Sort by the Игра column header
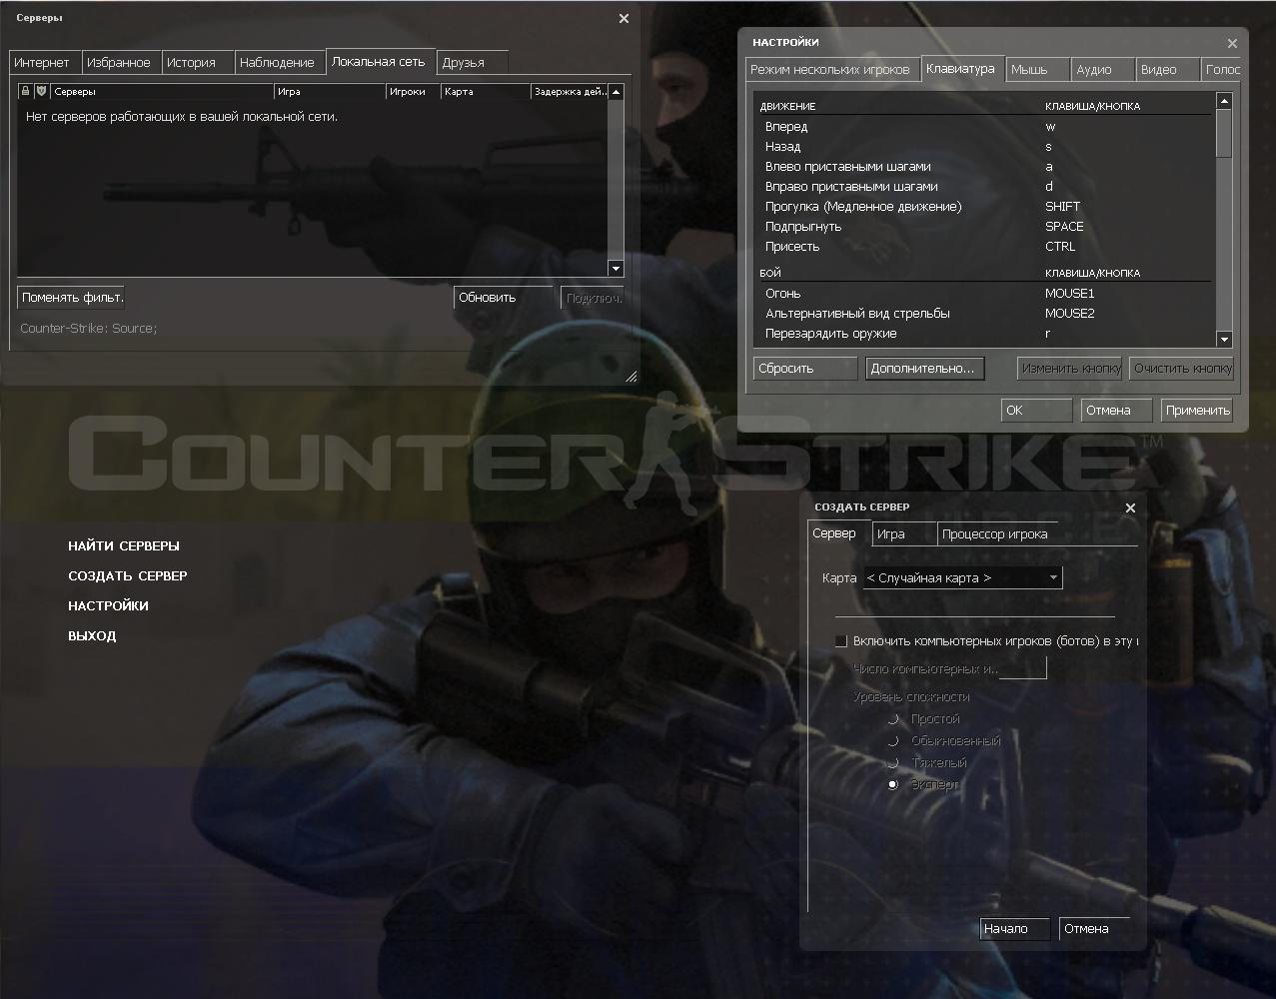This screenshot has height=999, width=1276. [330, 91]
